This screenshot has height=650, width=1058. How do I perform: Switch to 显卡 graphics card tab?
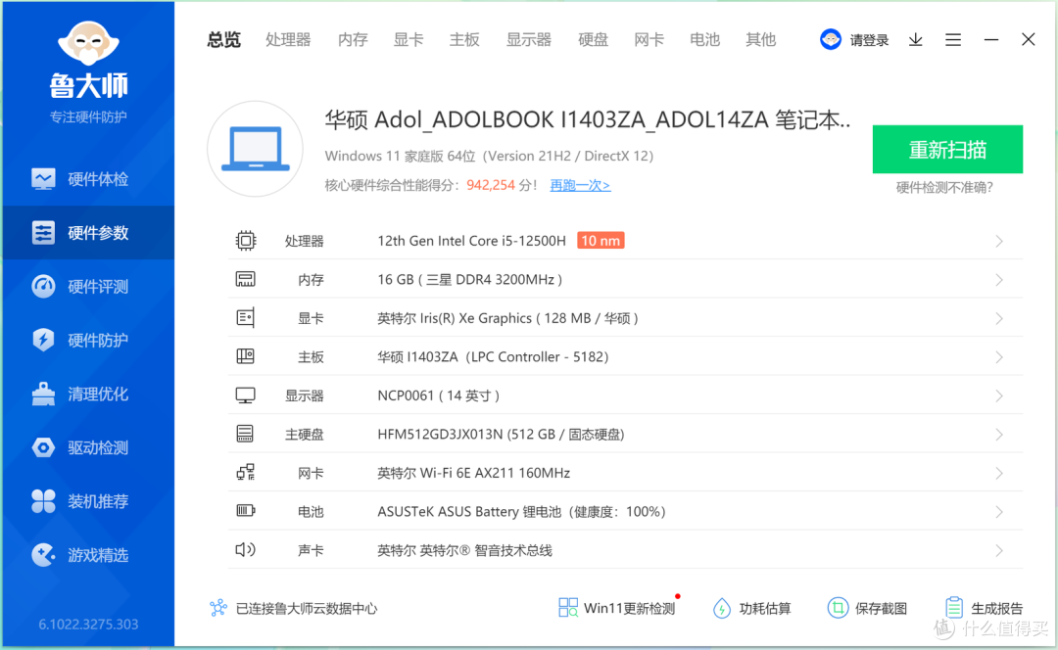click(x=409, y=40)
